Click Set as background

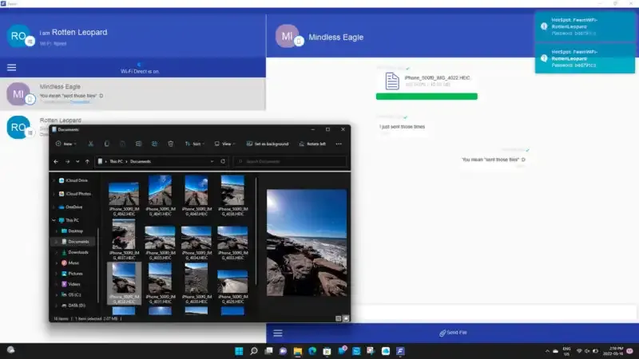pos(266,144)
